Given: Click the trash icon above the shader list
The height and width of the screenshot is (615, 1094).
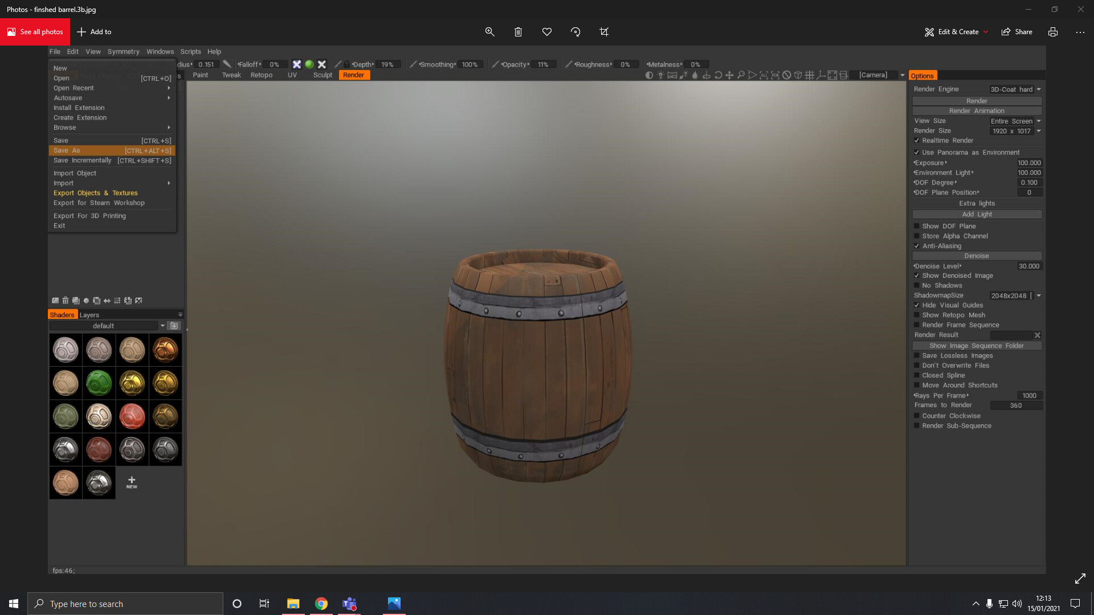Looking at the screenshot, I should tap(65, 301).
